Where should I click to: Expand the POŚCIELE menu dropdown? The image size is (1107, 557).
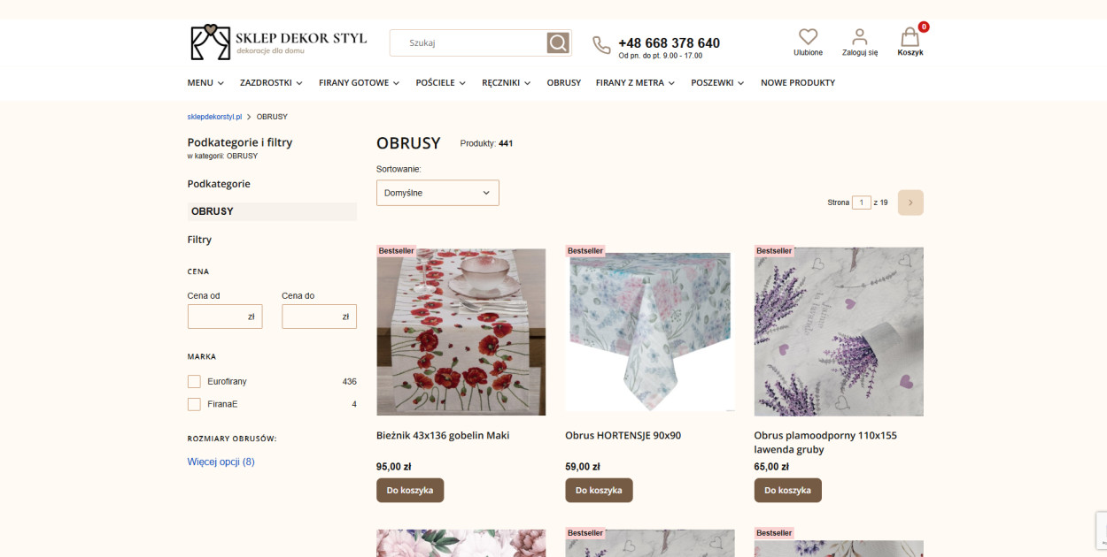440,82
